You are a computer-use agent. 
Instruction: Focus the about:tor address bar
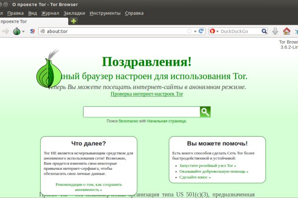[114, 31]
